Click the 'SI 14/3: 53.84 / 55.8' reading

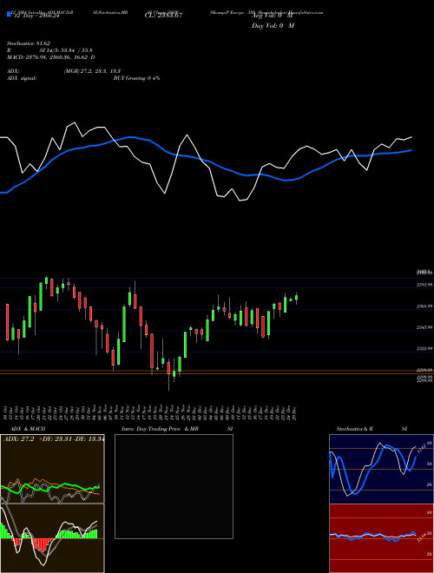[66, 50]
